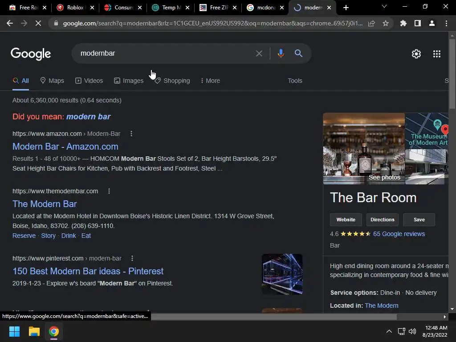Toggle the Chrome side panel icon
The width and height of the screenshot is (456, 342).
coord(418,23)
